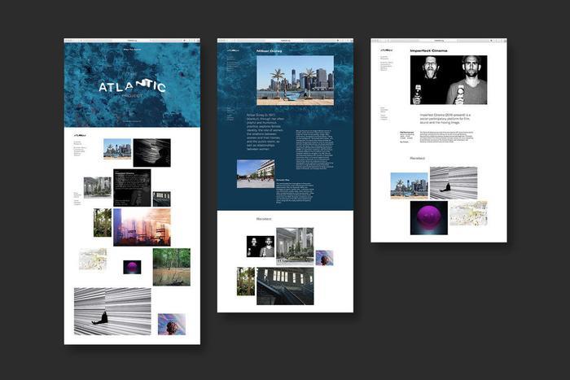Viewport: 570px width, 380px height.
Task: Open the colorful head portrait thumbnail on the homepage
Action: point(172,324)
